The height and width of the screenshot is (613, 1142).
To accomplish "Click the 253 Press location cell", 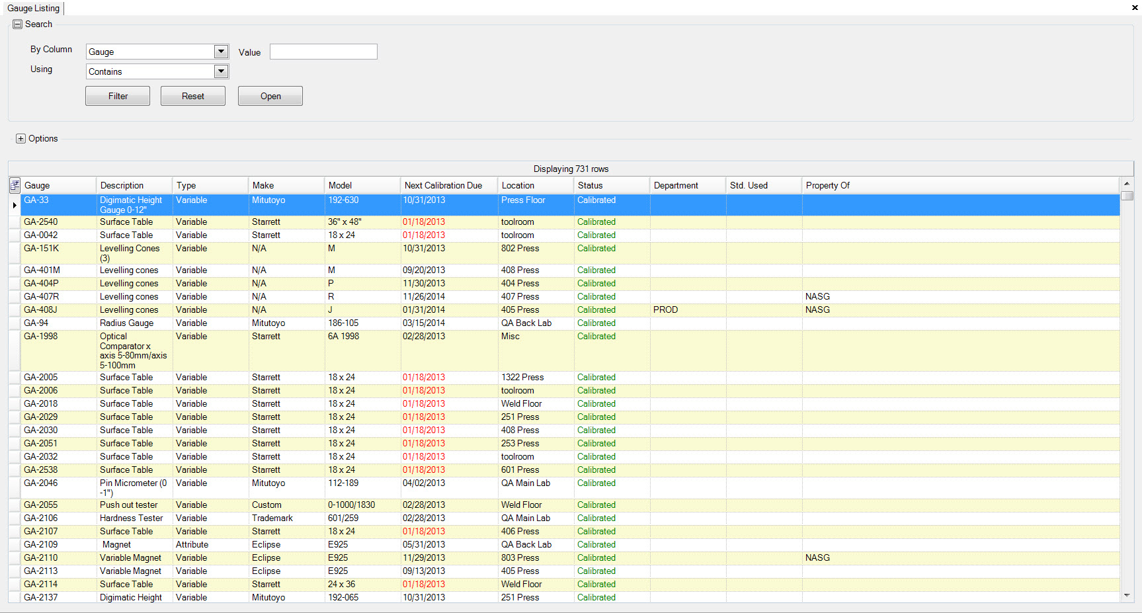I will pyautogui.click(x=536, y=444).
